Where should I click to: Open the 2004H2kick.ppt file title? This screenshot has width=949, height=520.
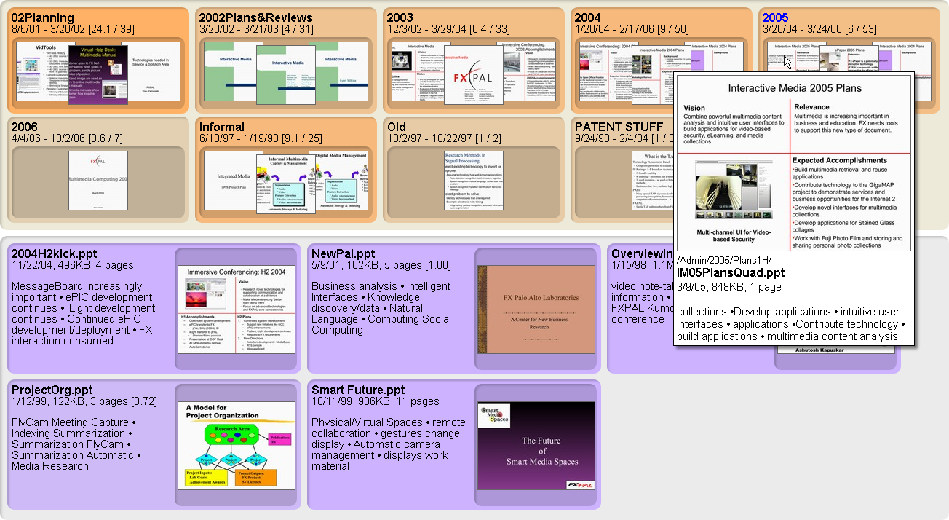tap(54, 253)
